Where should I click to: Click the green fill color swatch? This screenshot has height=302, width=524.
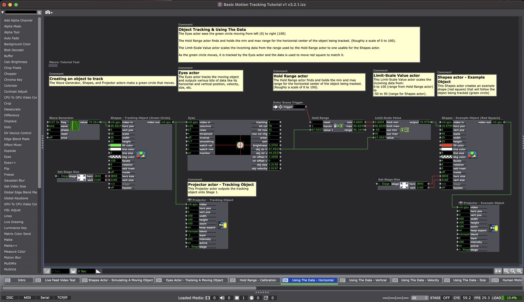116,145
